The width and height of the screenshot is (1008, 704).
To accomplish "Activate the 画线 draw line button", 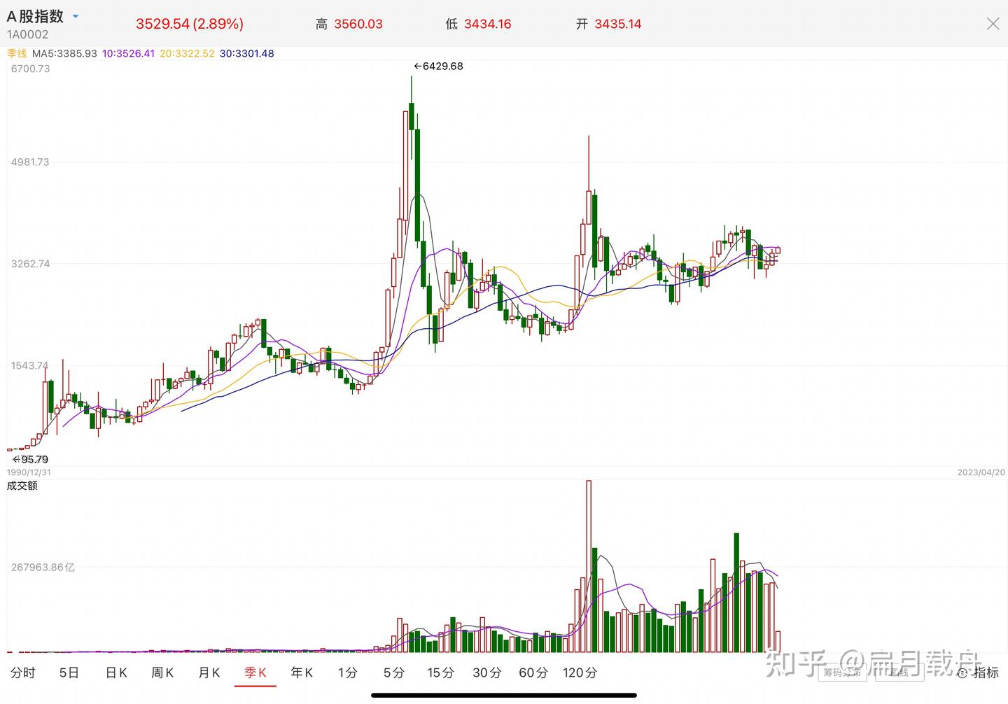I will 899,673.
